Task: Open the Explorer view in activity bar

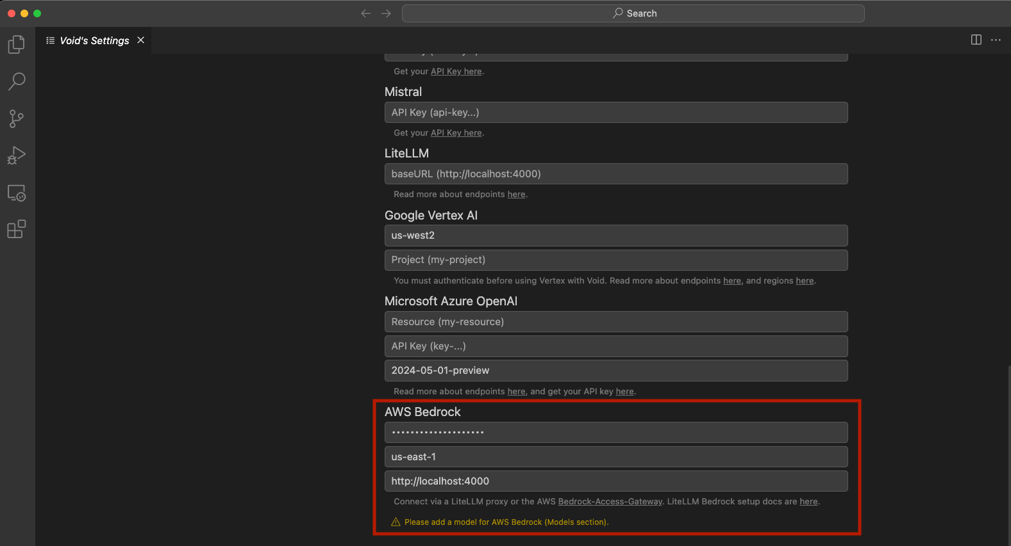Action: point(17,44)
